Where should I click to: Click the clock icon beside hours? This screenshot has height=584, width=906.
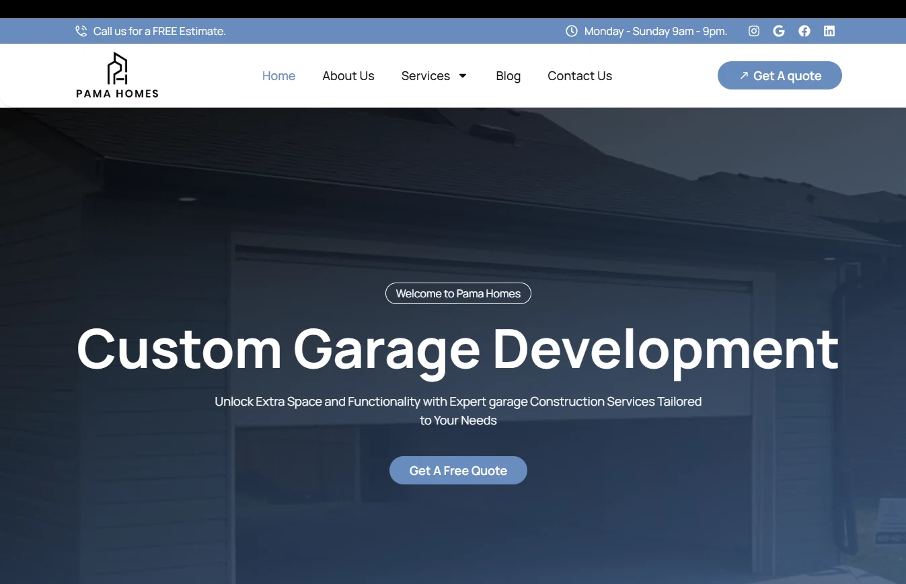[572, 31]
